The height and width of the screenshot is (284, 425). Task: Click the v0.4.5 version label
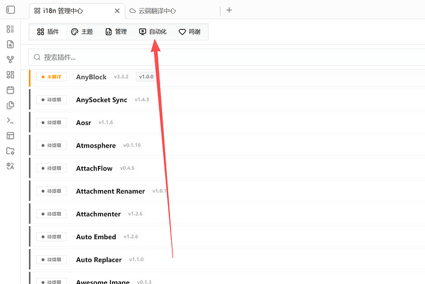[127, 168]
